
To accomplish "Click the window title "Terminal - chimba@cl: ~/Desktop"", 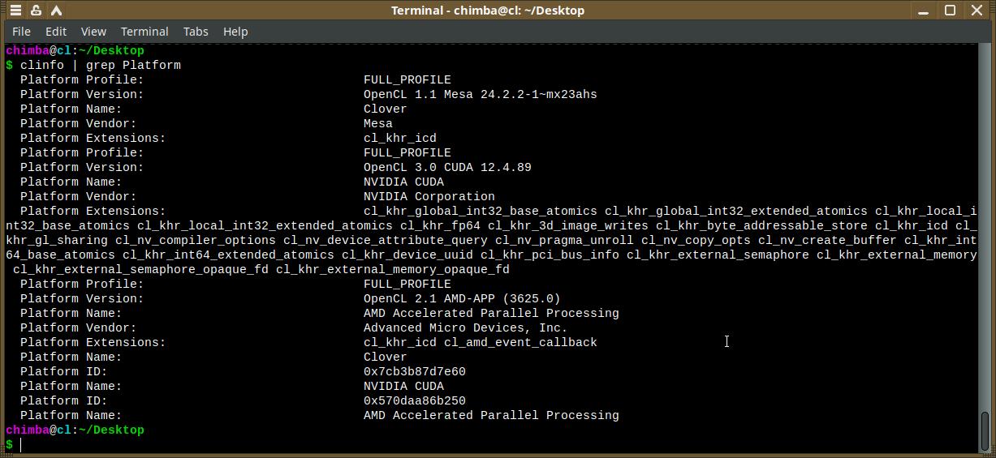I will 487,11.
